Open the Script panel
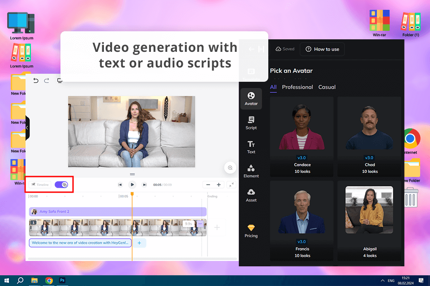 coord(251,123)
